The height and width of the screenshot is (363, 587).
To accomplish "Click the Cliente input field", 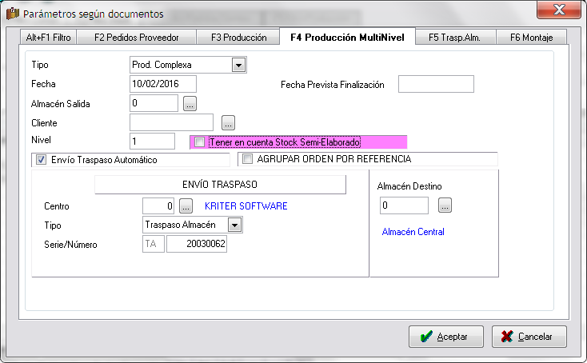I will click(x=171, y=122).
